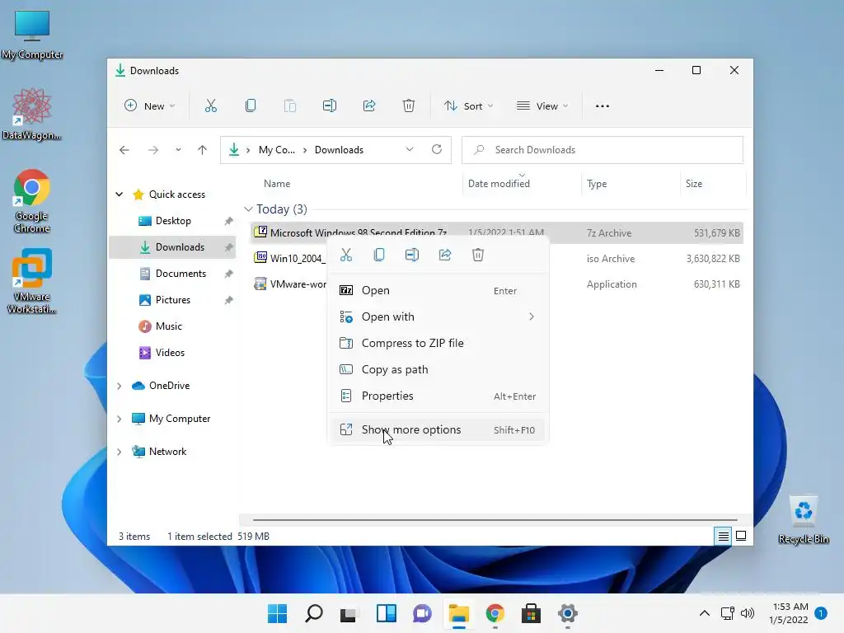Click the Delete trash icon in Explorer toolbar
Viewport: 844px width, 633px height.
(409, 106)
